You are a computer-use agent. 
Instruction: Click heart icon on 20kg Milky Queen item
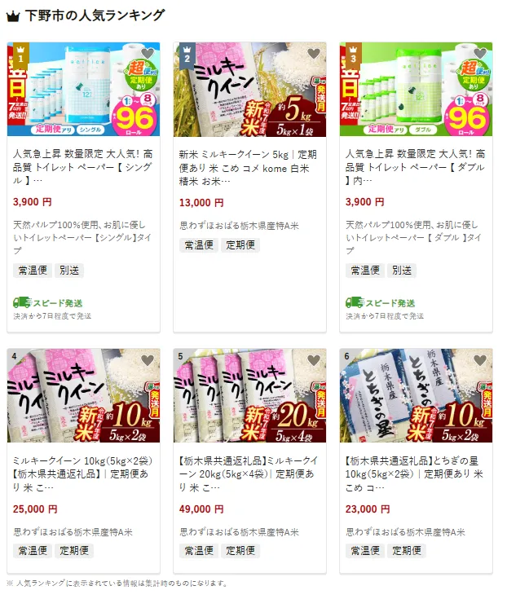pyautogui.click(x=314, y=360)
